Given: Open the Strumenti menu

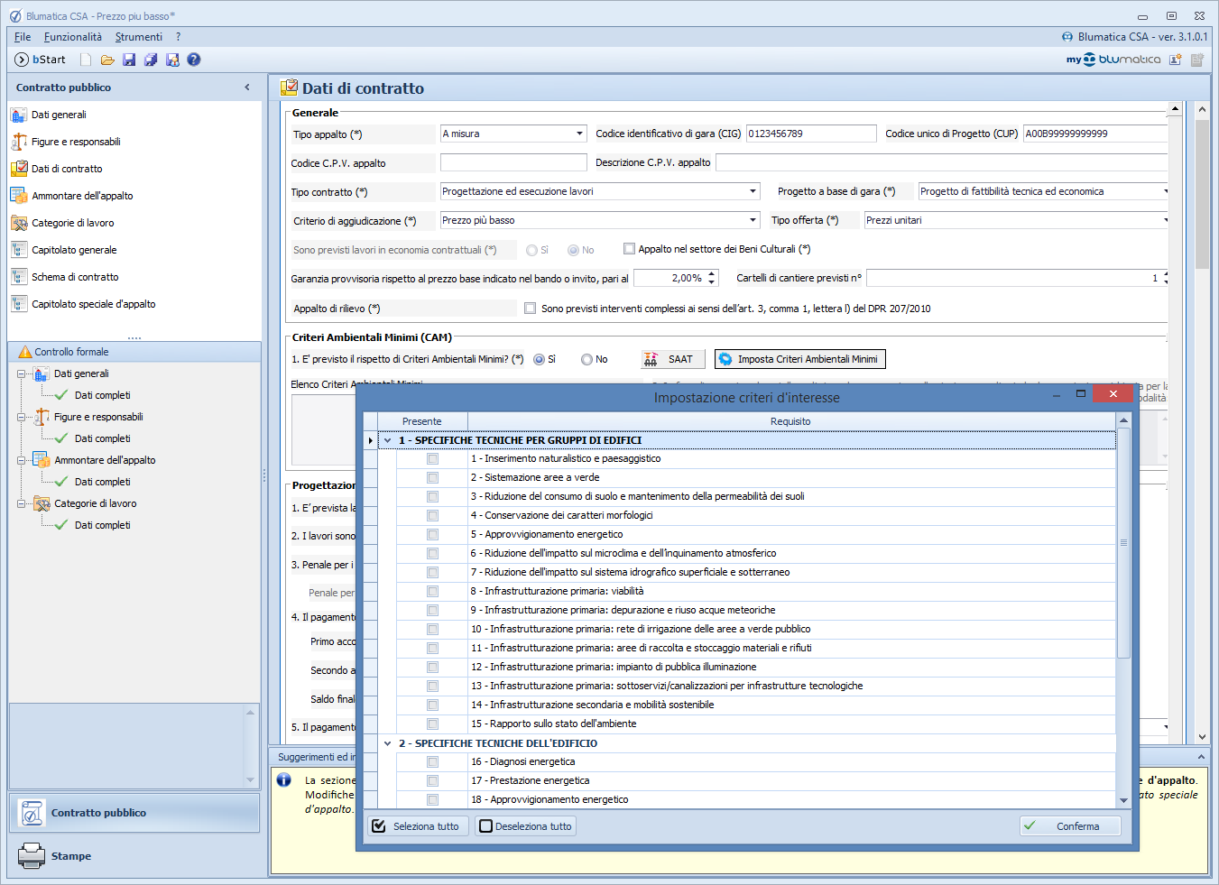Looking at the screenshot, I should click(139, 37).
